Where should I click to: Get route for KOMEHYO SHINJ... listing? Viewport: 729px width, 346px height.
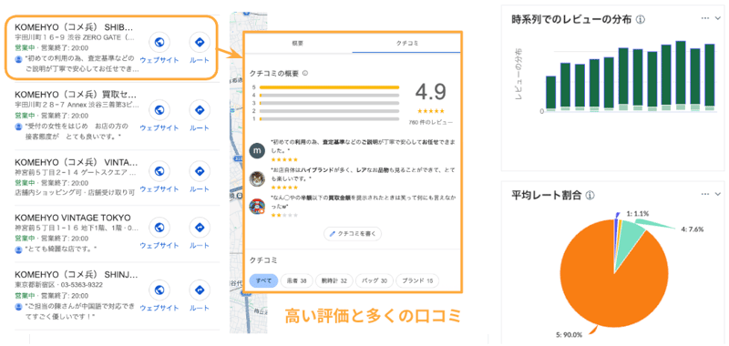[x=200, y=290]
